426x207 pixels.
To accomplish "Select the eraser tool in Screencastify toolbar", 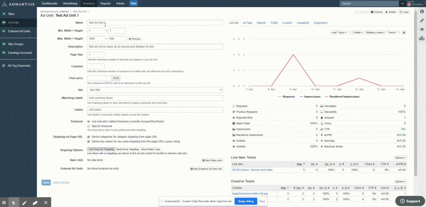I will (x=35, y=202).
